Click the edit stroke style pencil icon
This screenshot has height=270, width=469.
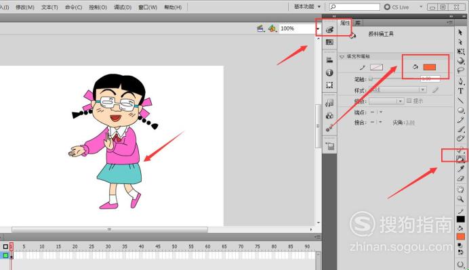(x=435, y=89)
